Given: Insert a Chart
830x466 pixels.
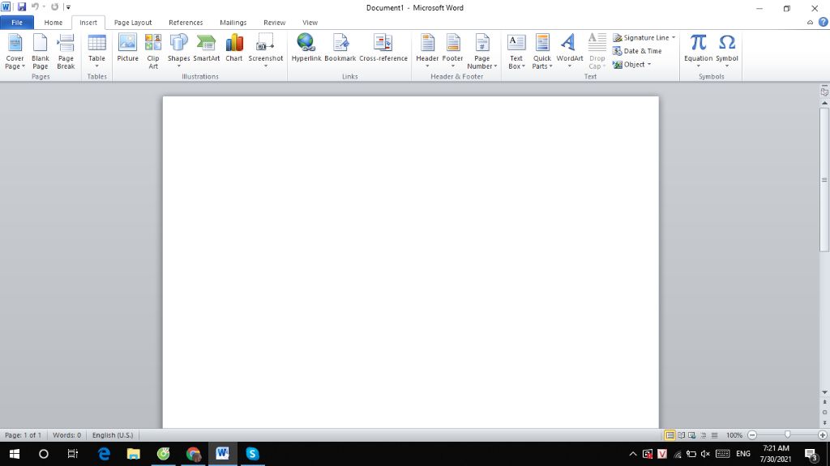Looking at the screenshot, I should tap(234, 49).
